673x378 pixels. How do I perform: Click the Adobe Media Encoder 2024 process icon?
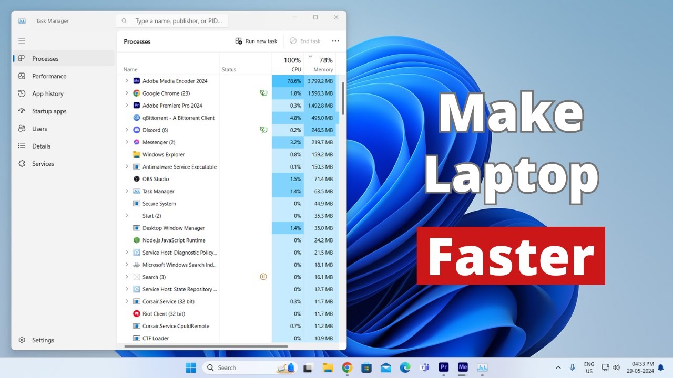[137, 81]
